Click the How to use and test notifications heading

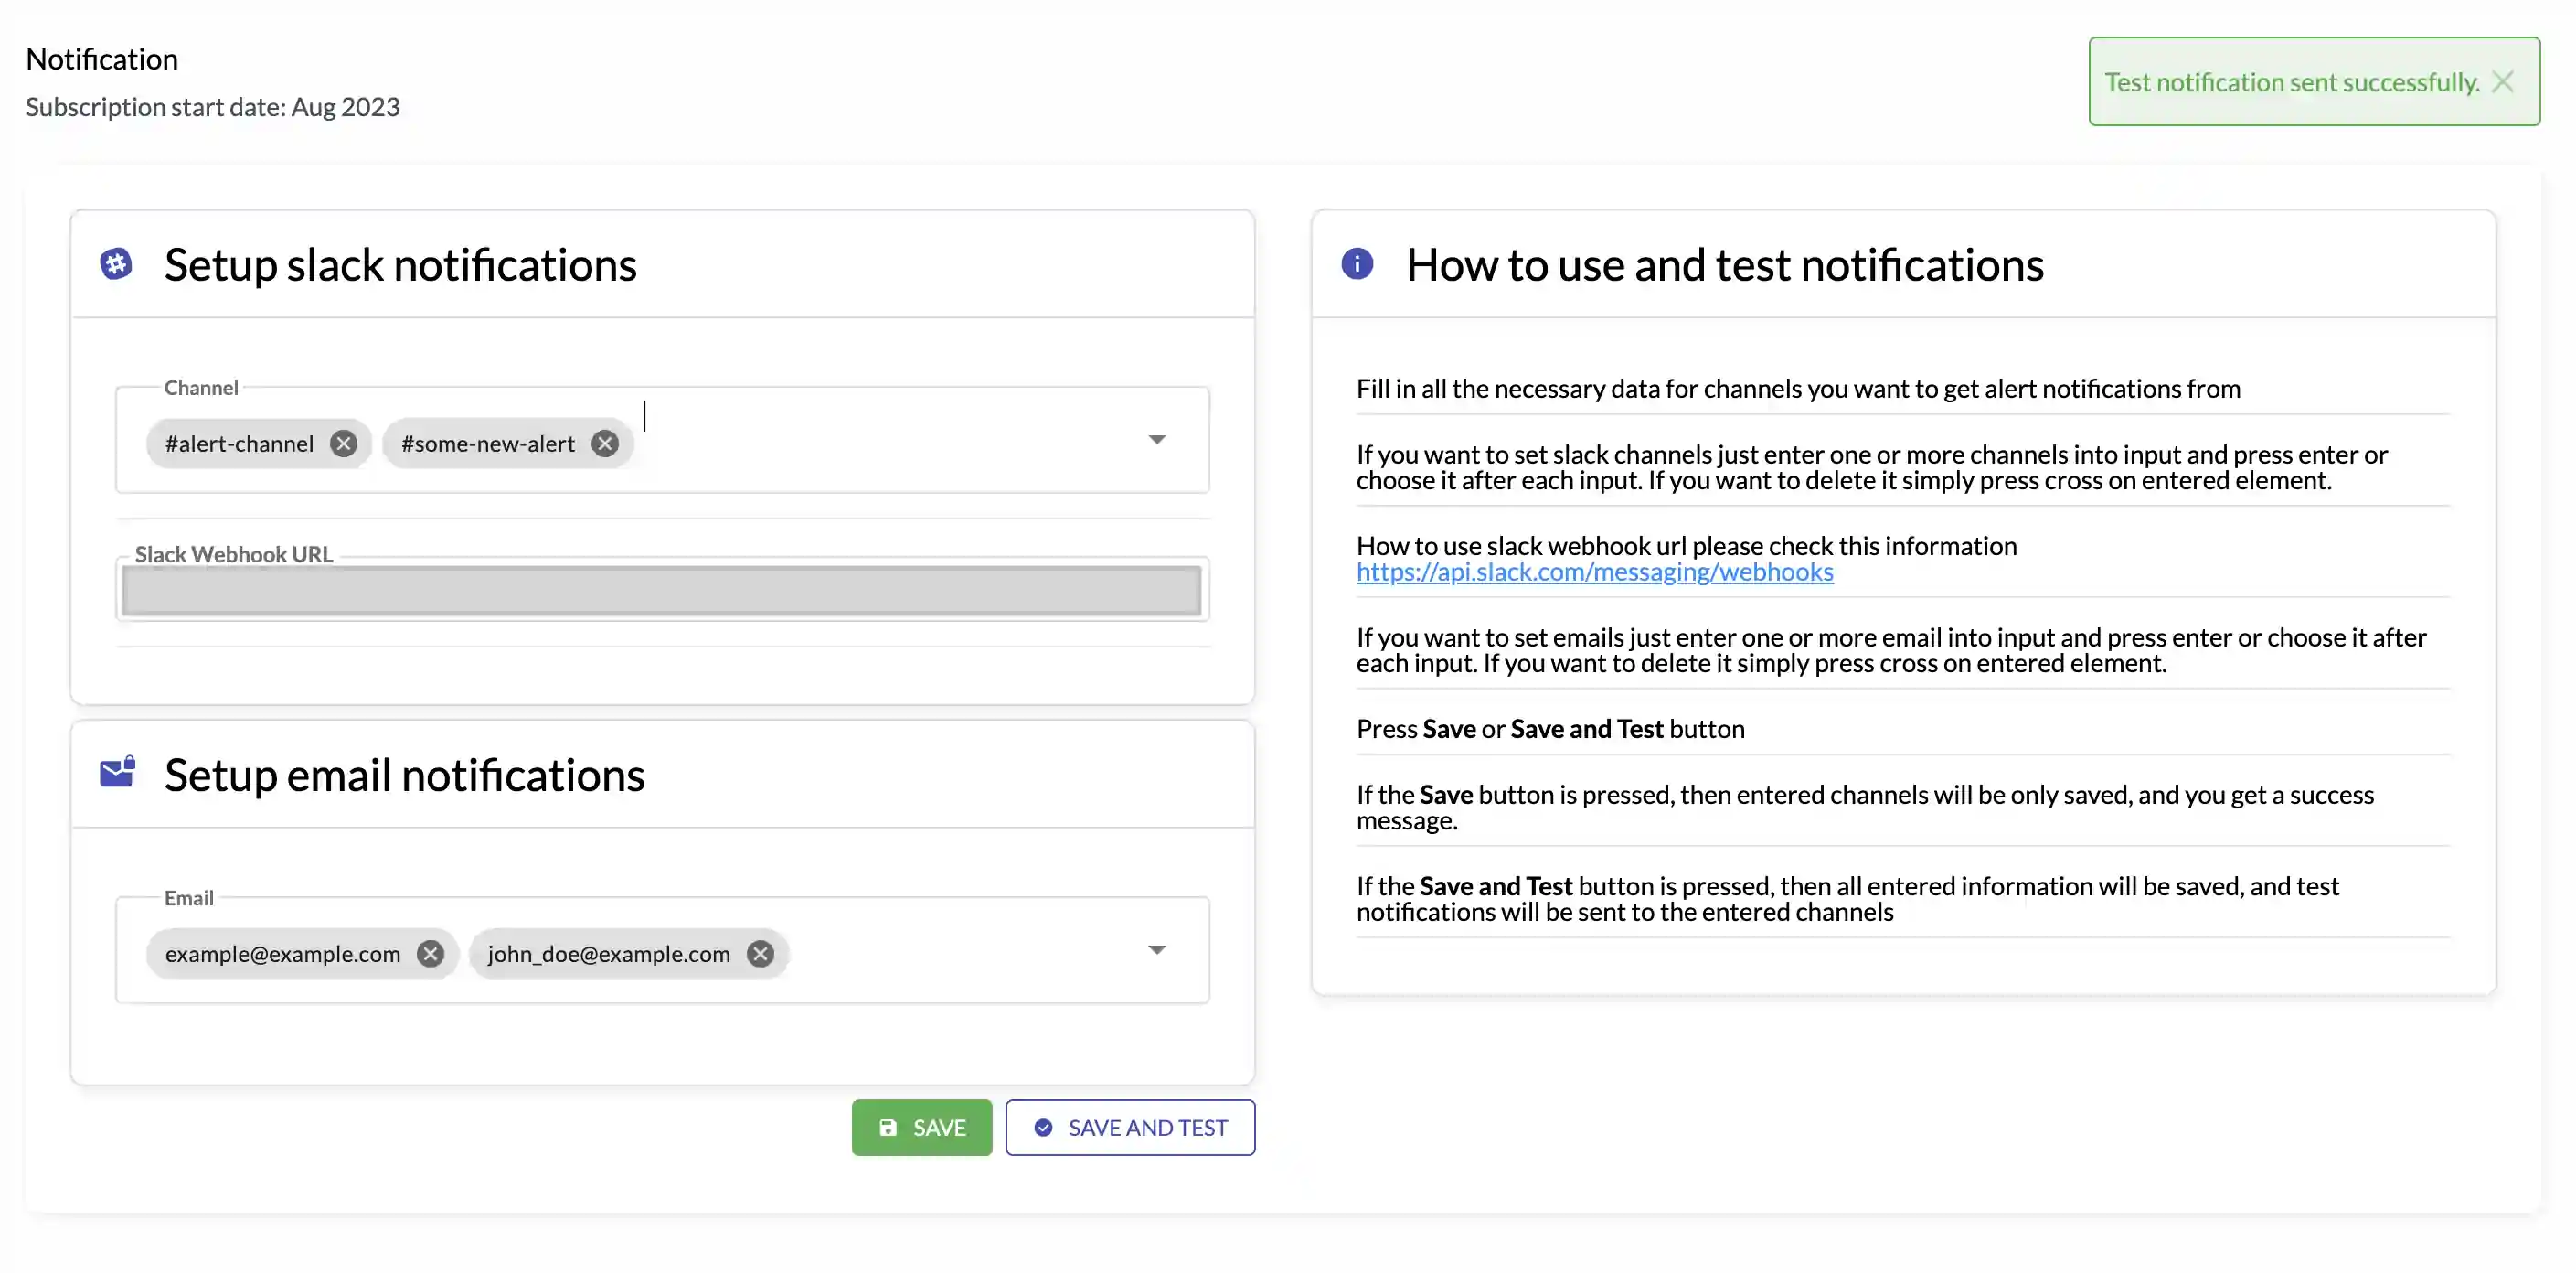[x=1725, y=265]
